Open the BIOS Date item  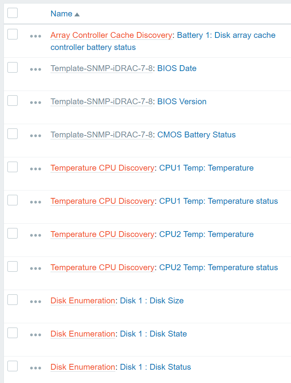(x=177, y=68)
